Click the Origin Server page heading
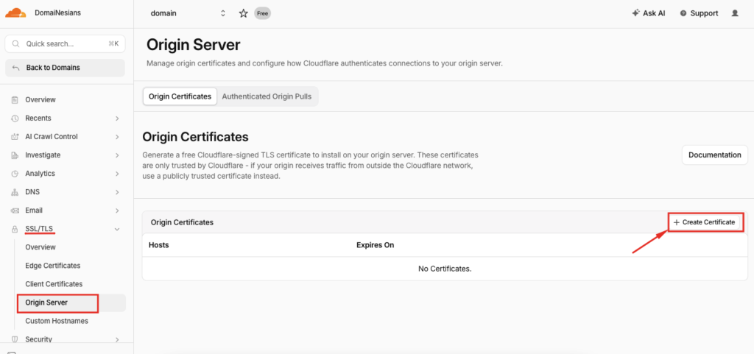 pos(194,45)
